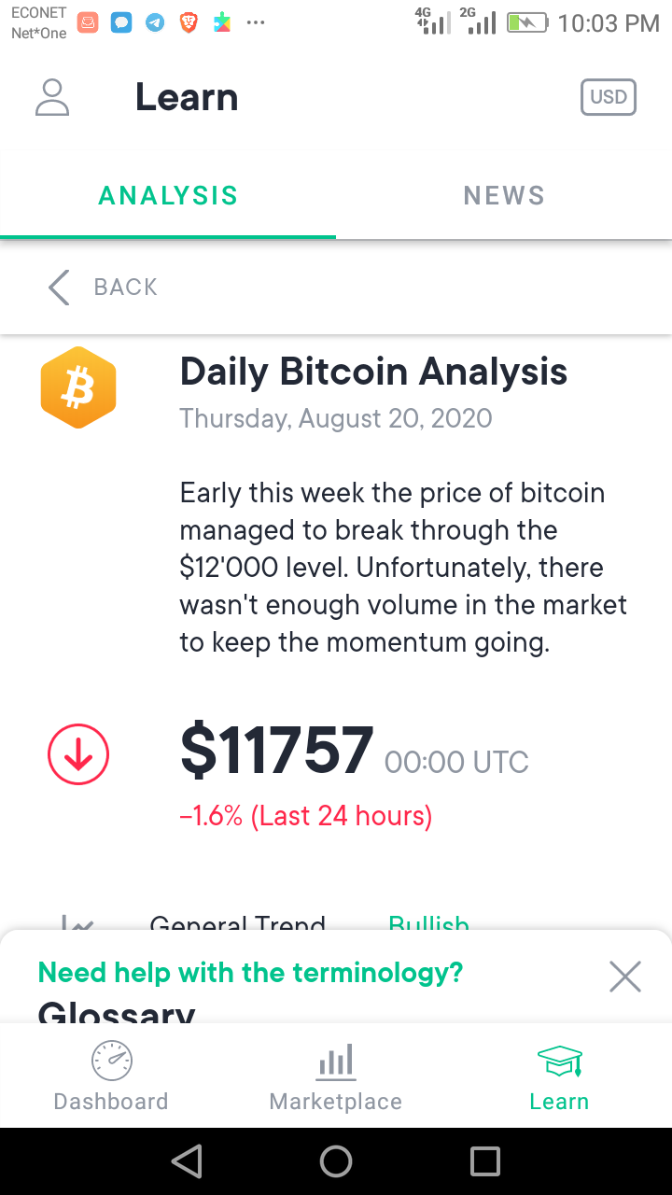The image size is (672, 1195).
Task: Select the ANALYSIS tab
Action: click(168, 195)
